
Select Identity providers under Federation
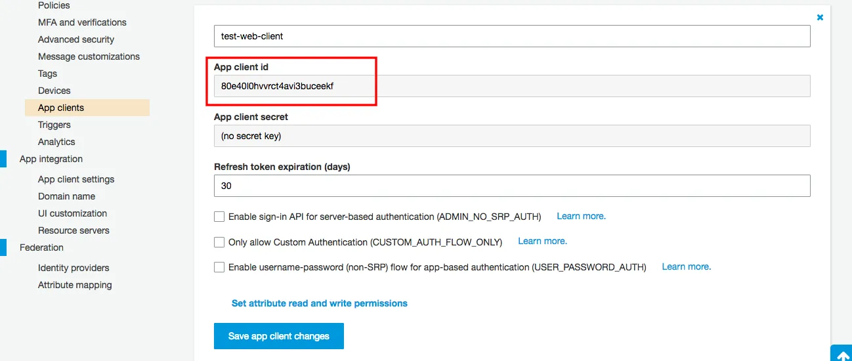pos(74,268)
